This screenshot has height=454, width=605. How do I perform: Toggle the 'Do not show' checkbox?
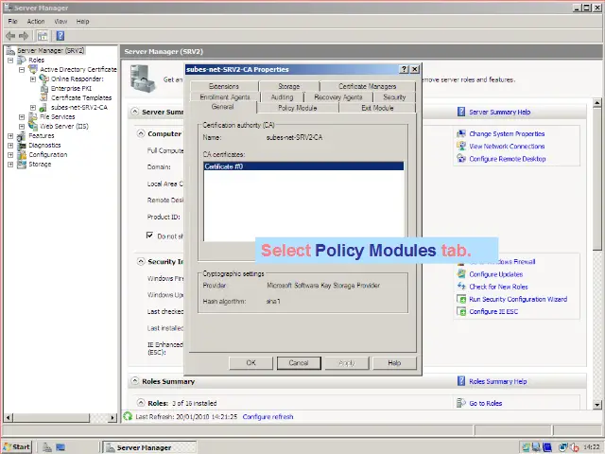pos(149,236)
